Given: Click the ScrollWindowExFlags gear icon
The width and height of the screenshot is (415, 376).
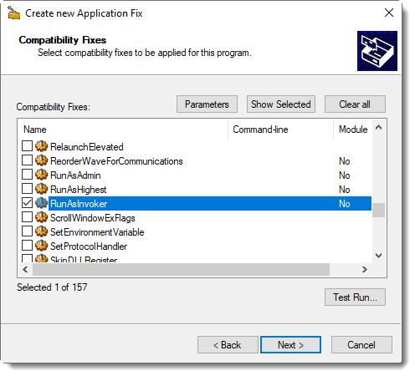Looking at the screenshot, I should 42,217.
